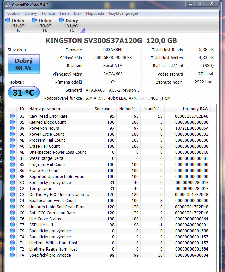Select the C: disk tab
Viewport: 225px width, 272px height.
(72, 25)
